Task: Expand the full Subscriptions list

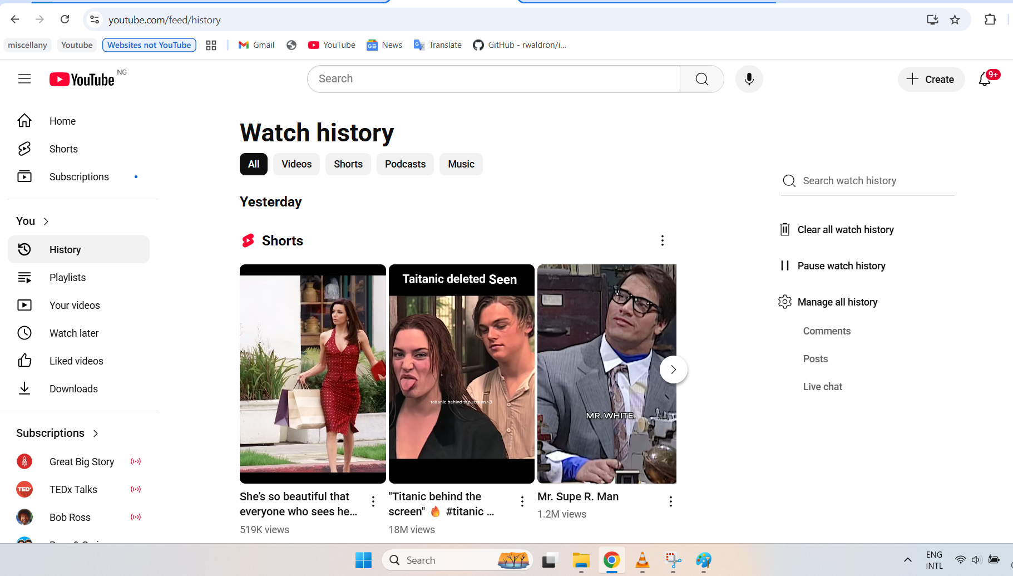Action: pos(95,433)
